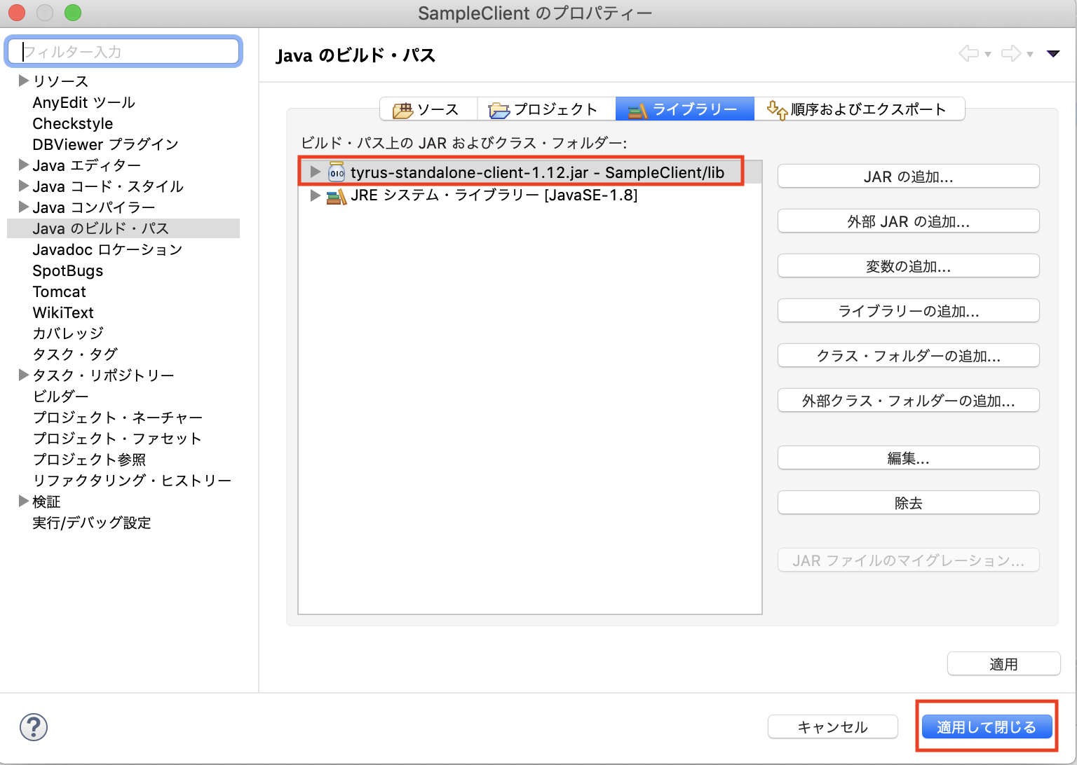Select カバレッジ in the sidebar
This screenshot has width=1077, height=765.
tap(68, 333)
